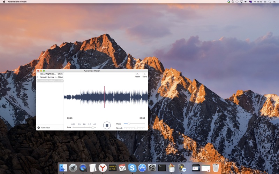Pause playback with the pause button
Image resolution: width=279 pixels, height=174 pixels.
107,125
